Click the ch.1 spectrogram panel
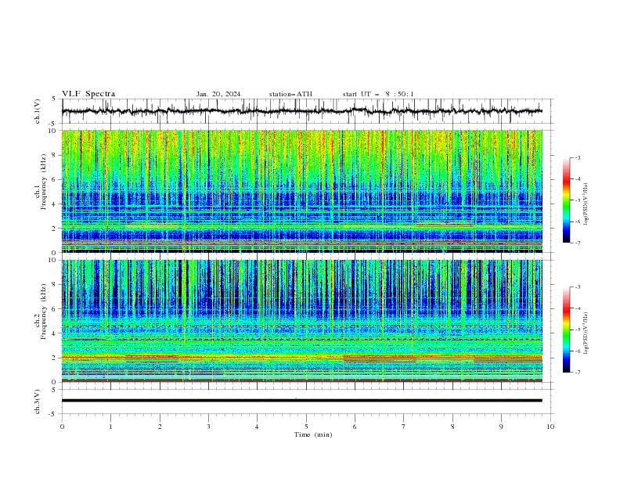Image resolution: width=620 pixels, height=479 pixels. pos(301,191)
